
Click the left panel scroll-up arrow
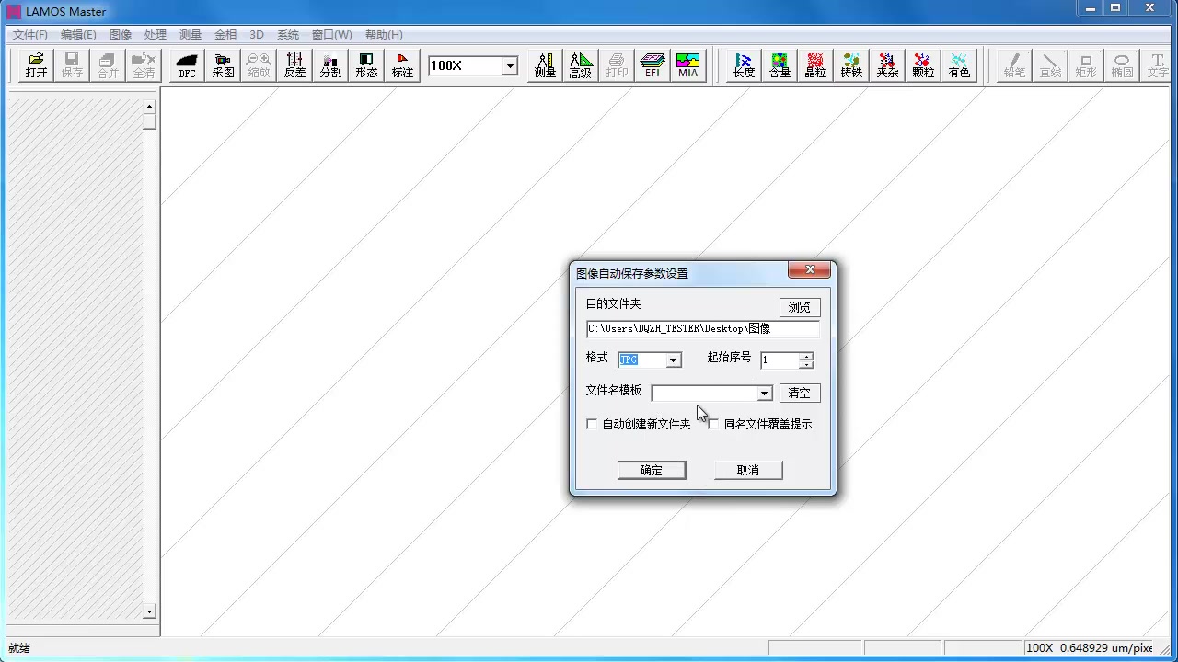pyautogui.click(x=149, y=107)
